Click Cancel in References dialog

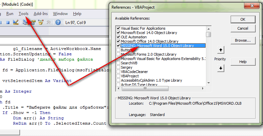pyautogui.click(x=243, y=28)
